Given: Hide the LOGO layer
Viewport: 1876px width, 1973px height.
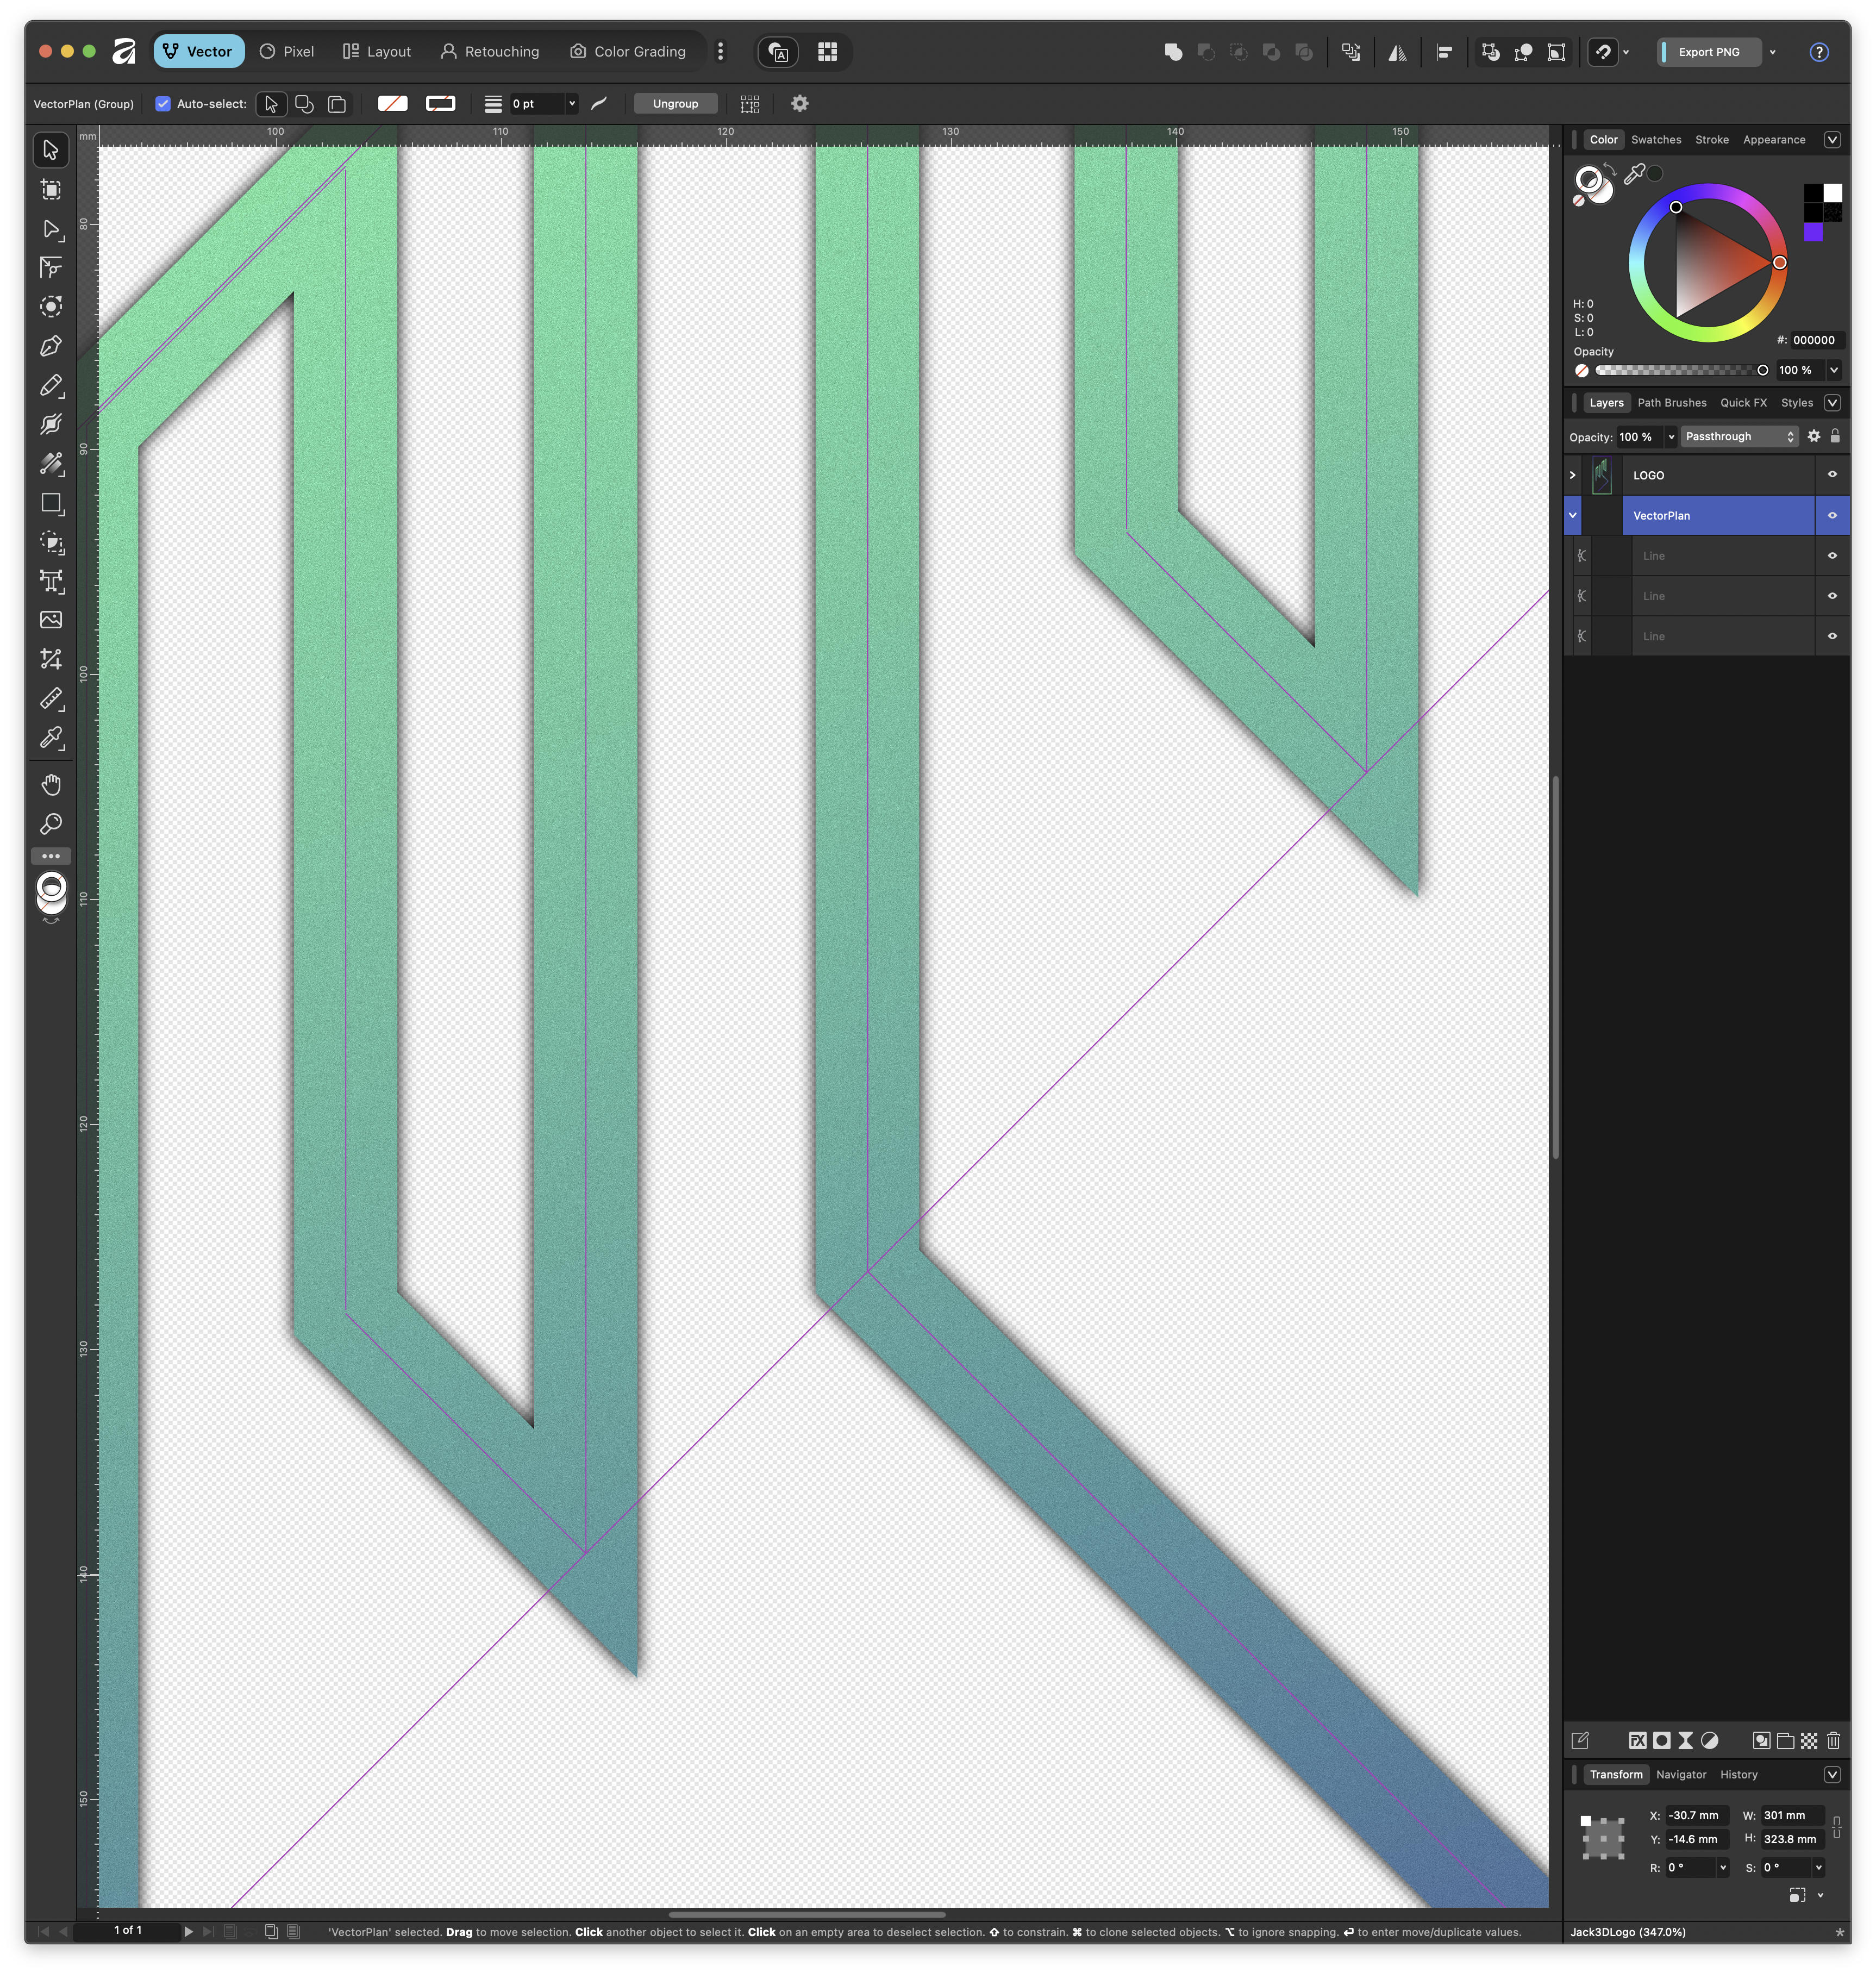Looking at the screenshot, I should [x=1832, y=475].
